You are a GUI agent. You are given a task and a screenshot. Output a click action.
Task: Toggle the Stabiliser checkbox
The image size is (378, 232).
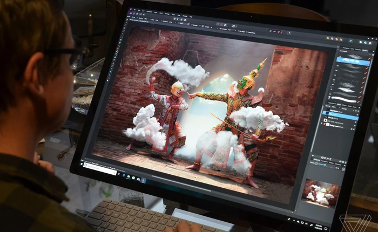[x=192, y=25]
